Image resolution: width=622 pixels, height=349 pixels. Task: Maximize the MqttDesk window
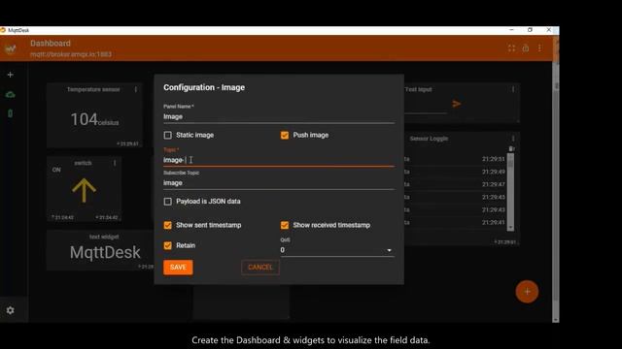click(x=530, y=30)
